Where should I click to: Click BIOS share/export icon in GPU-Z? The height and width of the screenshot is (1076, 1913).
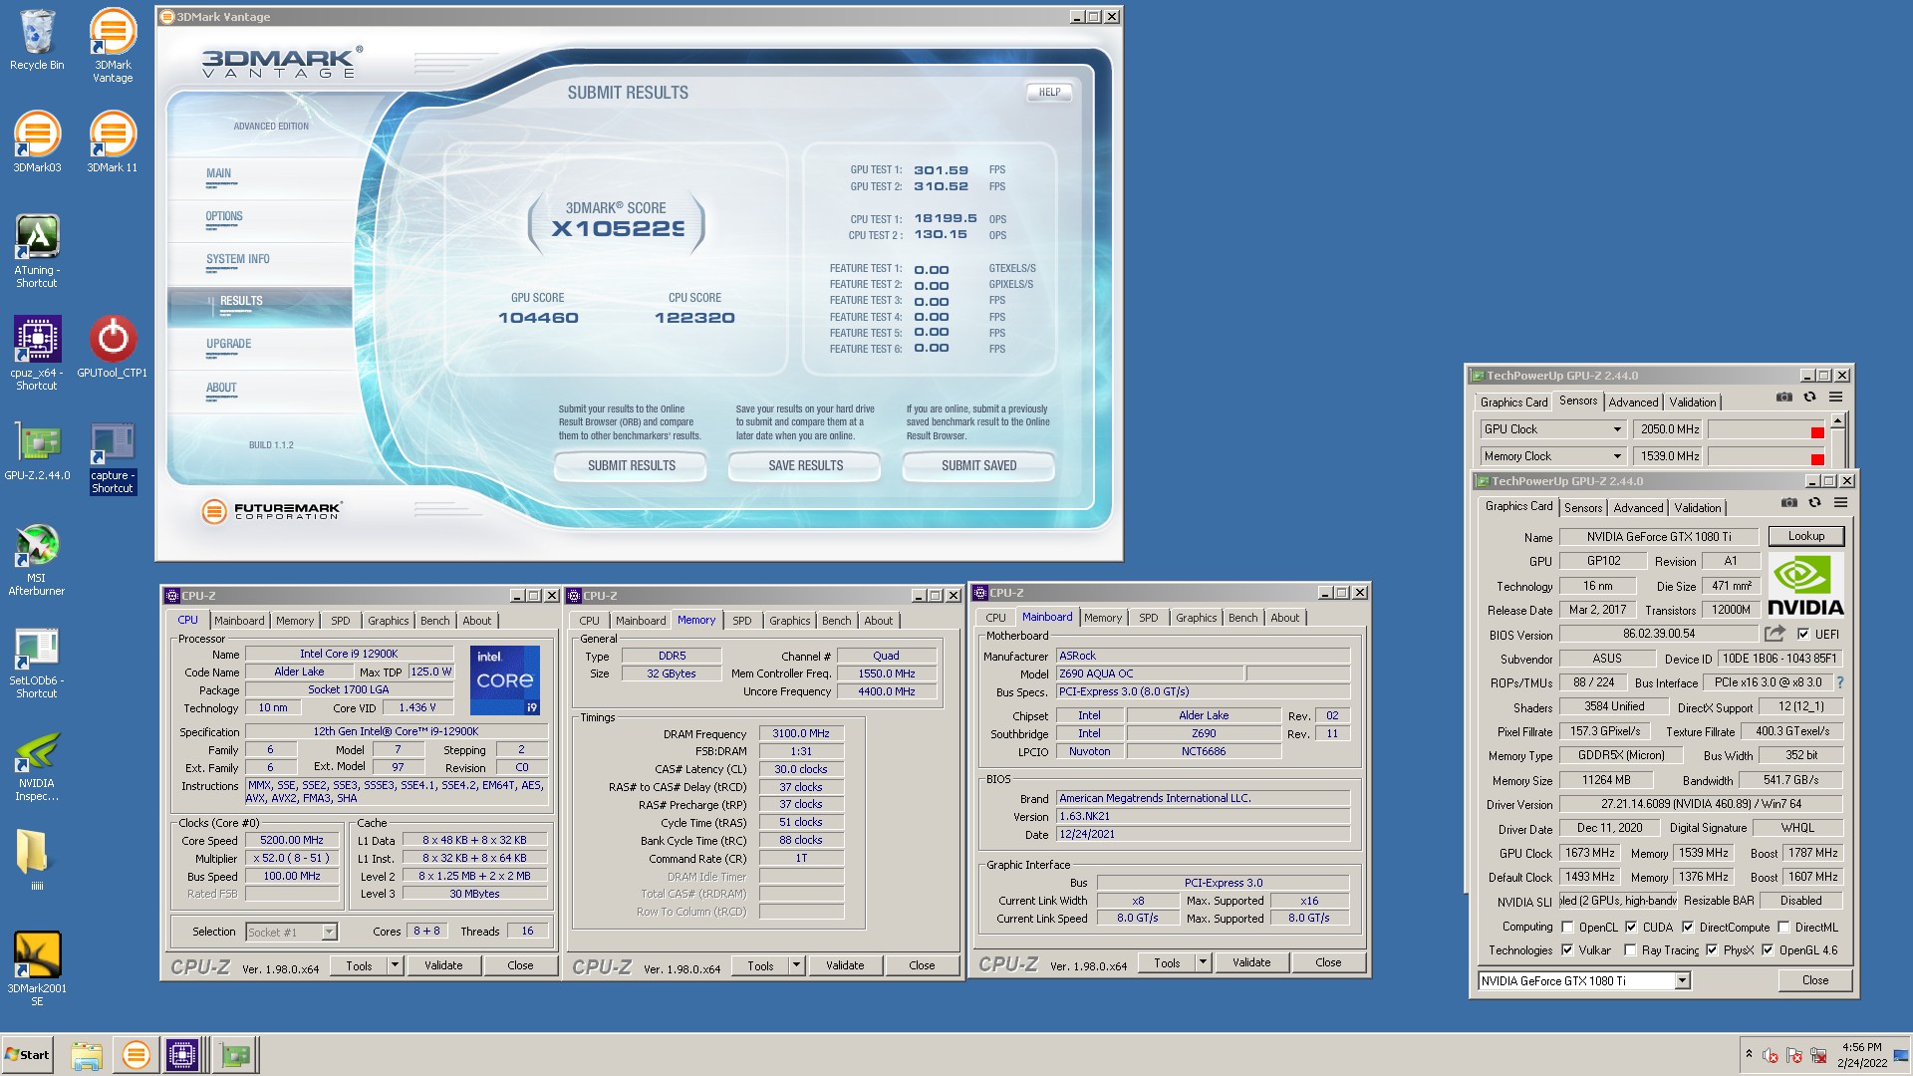pyautogui.click(x=1775, y=634)
